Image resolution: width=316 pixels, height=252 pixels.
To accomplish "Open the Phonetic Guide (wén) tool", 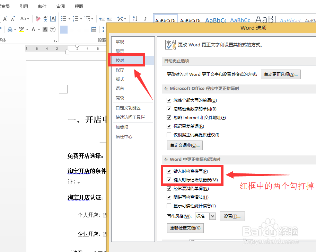I will [45, 19].
